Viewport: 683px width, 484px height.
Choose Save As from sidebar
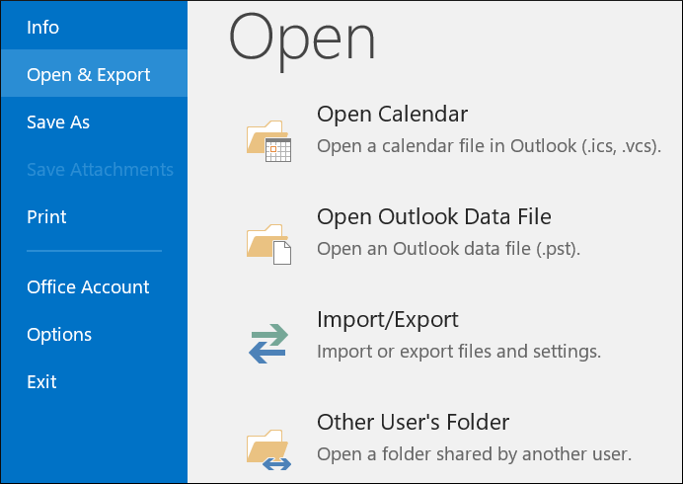[94, 122]
